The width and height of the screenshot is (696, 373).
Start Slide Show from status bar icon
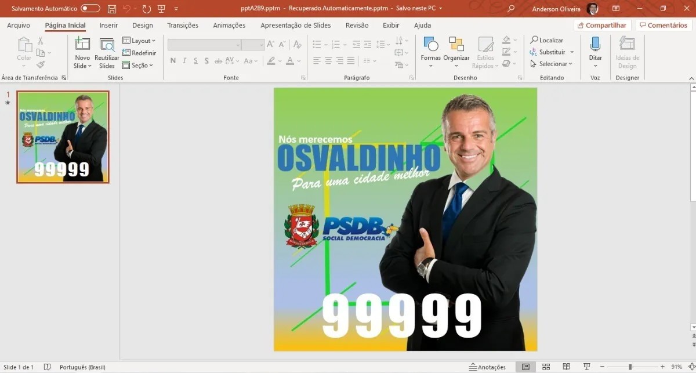(586, 367)
